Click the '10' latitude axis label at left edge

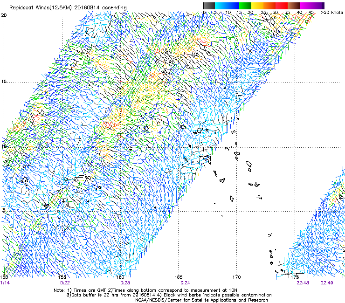point(4,146)
